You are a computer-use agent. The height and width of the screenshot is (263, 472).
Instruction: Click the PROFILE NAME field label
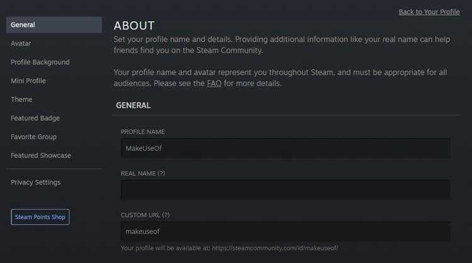(143, 131)
